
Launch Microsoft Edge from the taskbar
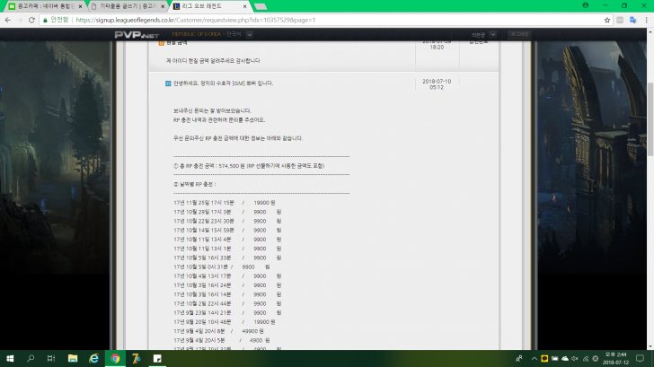(x=93, y=358)
